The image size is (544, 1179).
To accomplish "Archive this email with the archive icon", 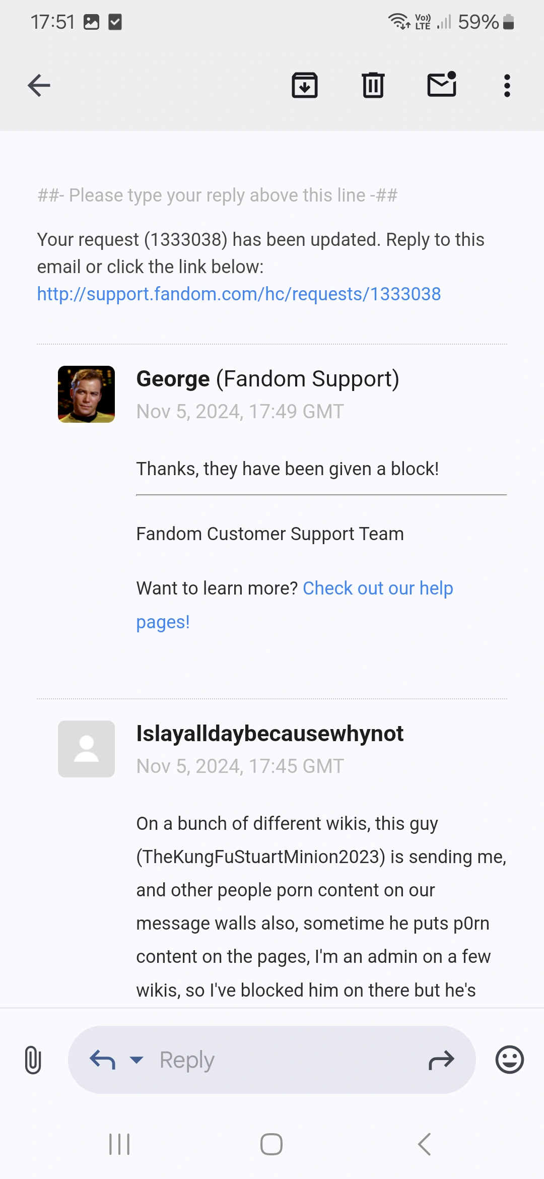I will [x=305, y=85].
